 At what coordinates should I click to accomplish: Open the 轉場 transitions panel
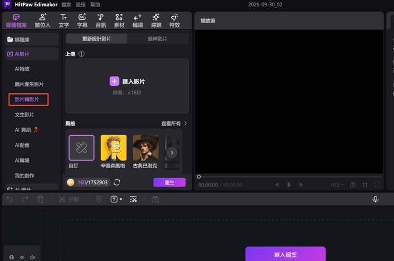pyautogui.click(x=138, y=20)
